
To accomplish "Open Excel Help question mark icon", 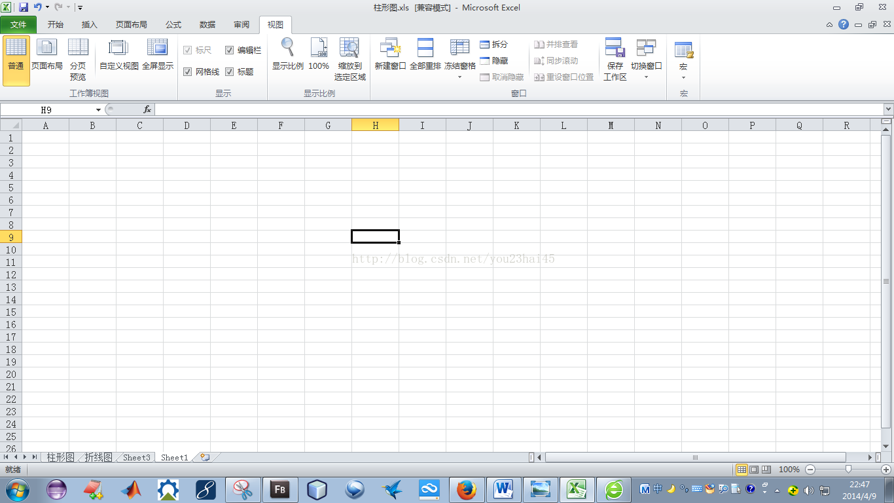I will 844,24.
